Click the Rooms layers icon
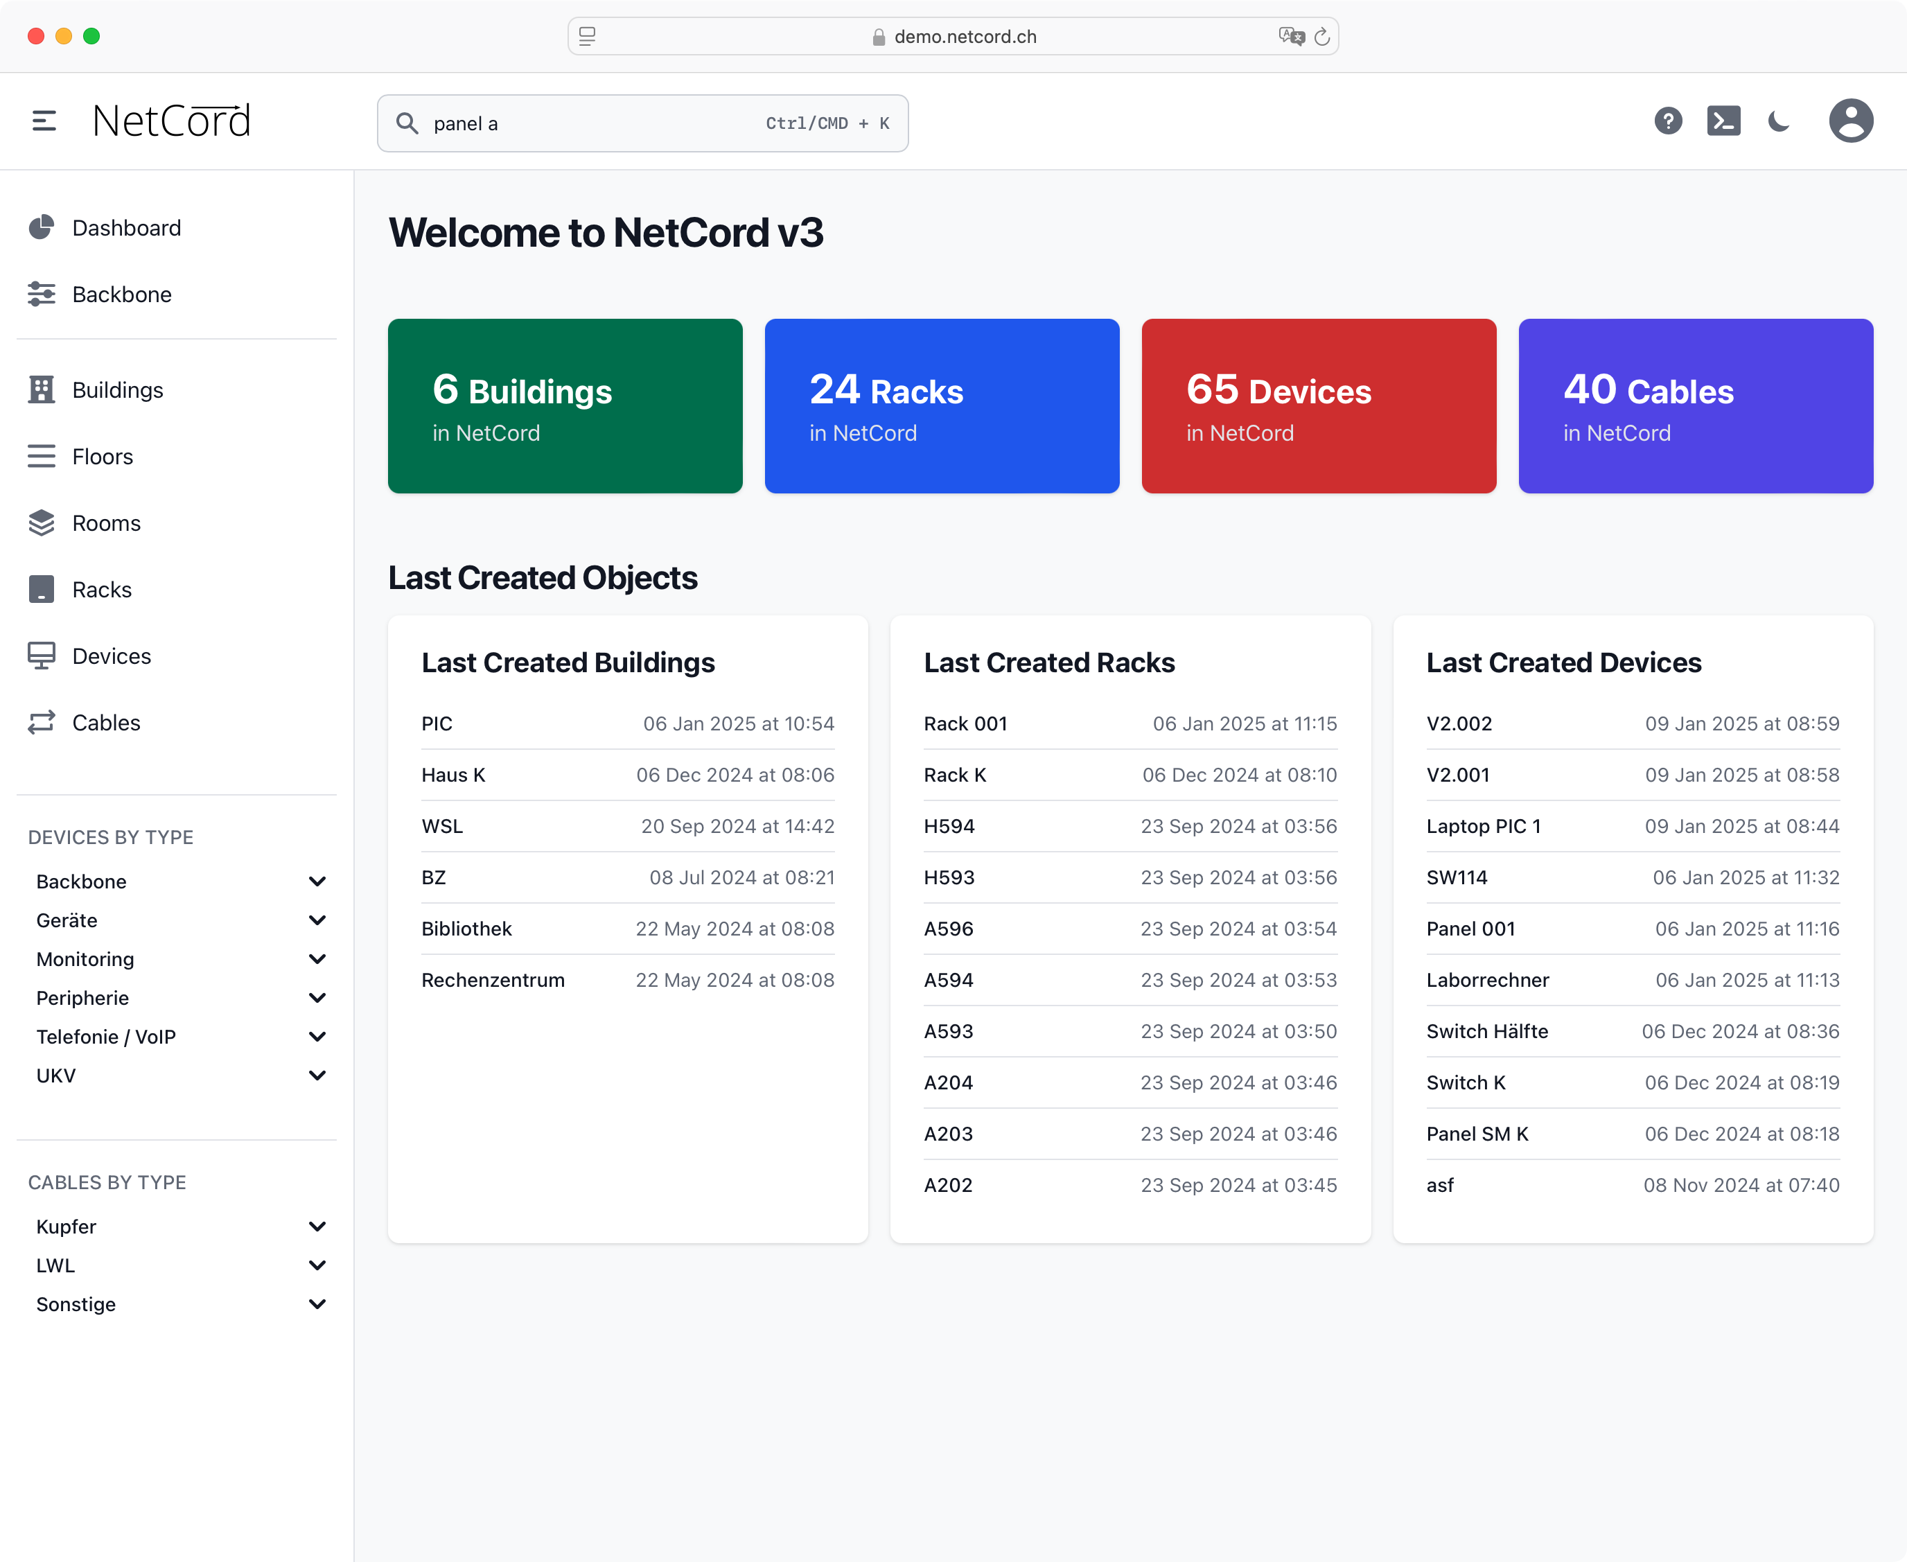 coord(42,523)
